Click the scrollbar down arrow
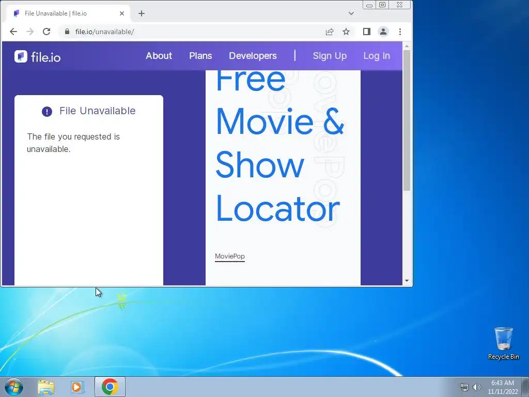The image size is (529, 397). [x=407, y=281]
